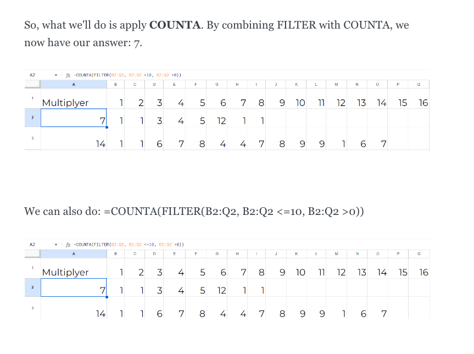The height and width of the screenshot is (354, 474).
Task: Click the fx function icon in the first spreadsheet
Action: [67, 75]
